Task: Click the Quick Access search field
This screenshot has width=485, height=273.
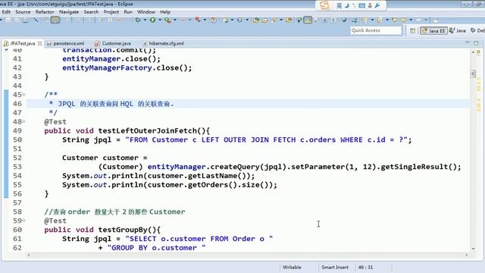Action: tap(376, 30)
